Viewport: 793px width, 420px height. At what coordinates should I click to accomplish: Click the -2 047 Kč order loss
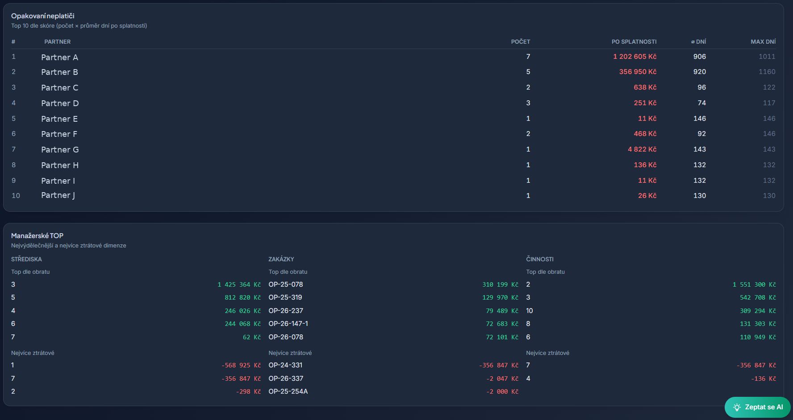pos(502,379)
